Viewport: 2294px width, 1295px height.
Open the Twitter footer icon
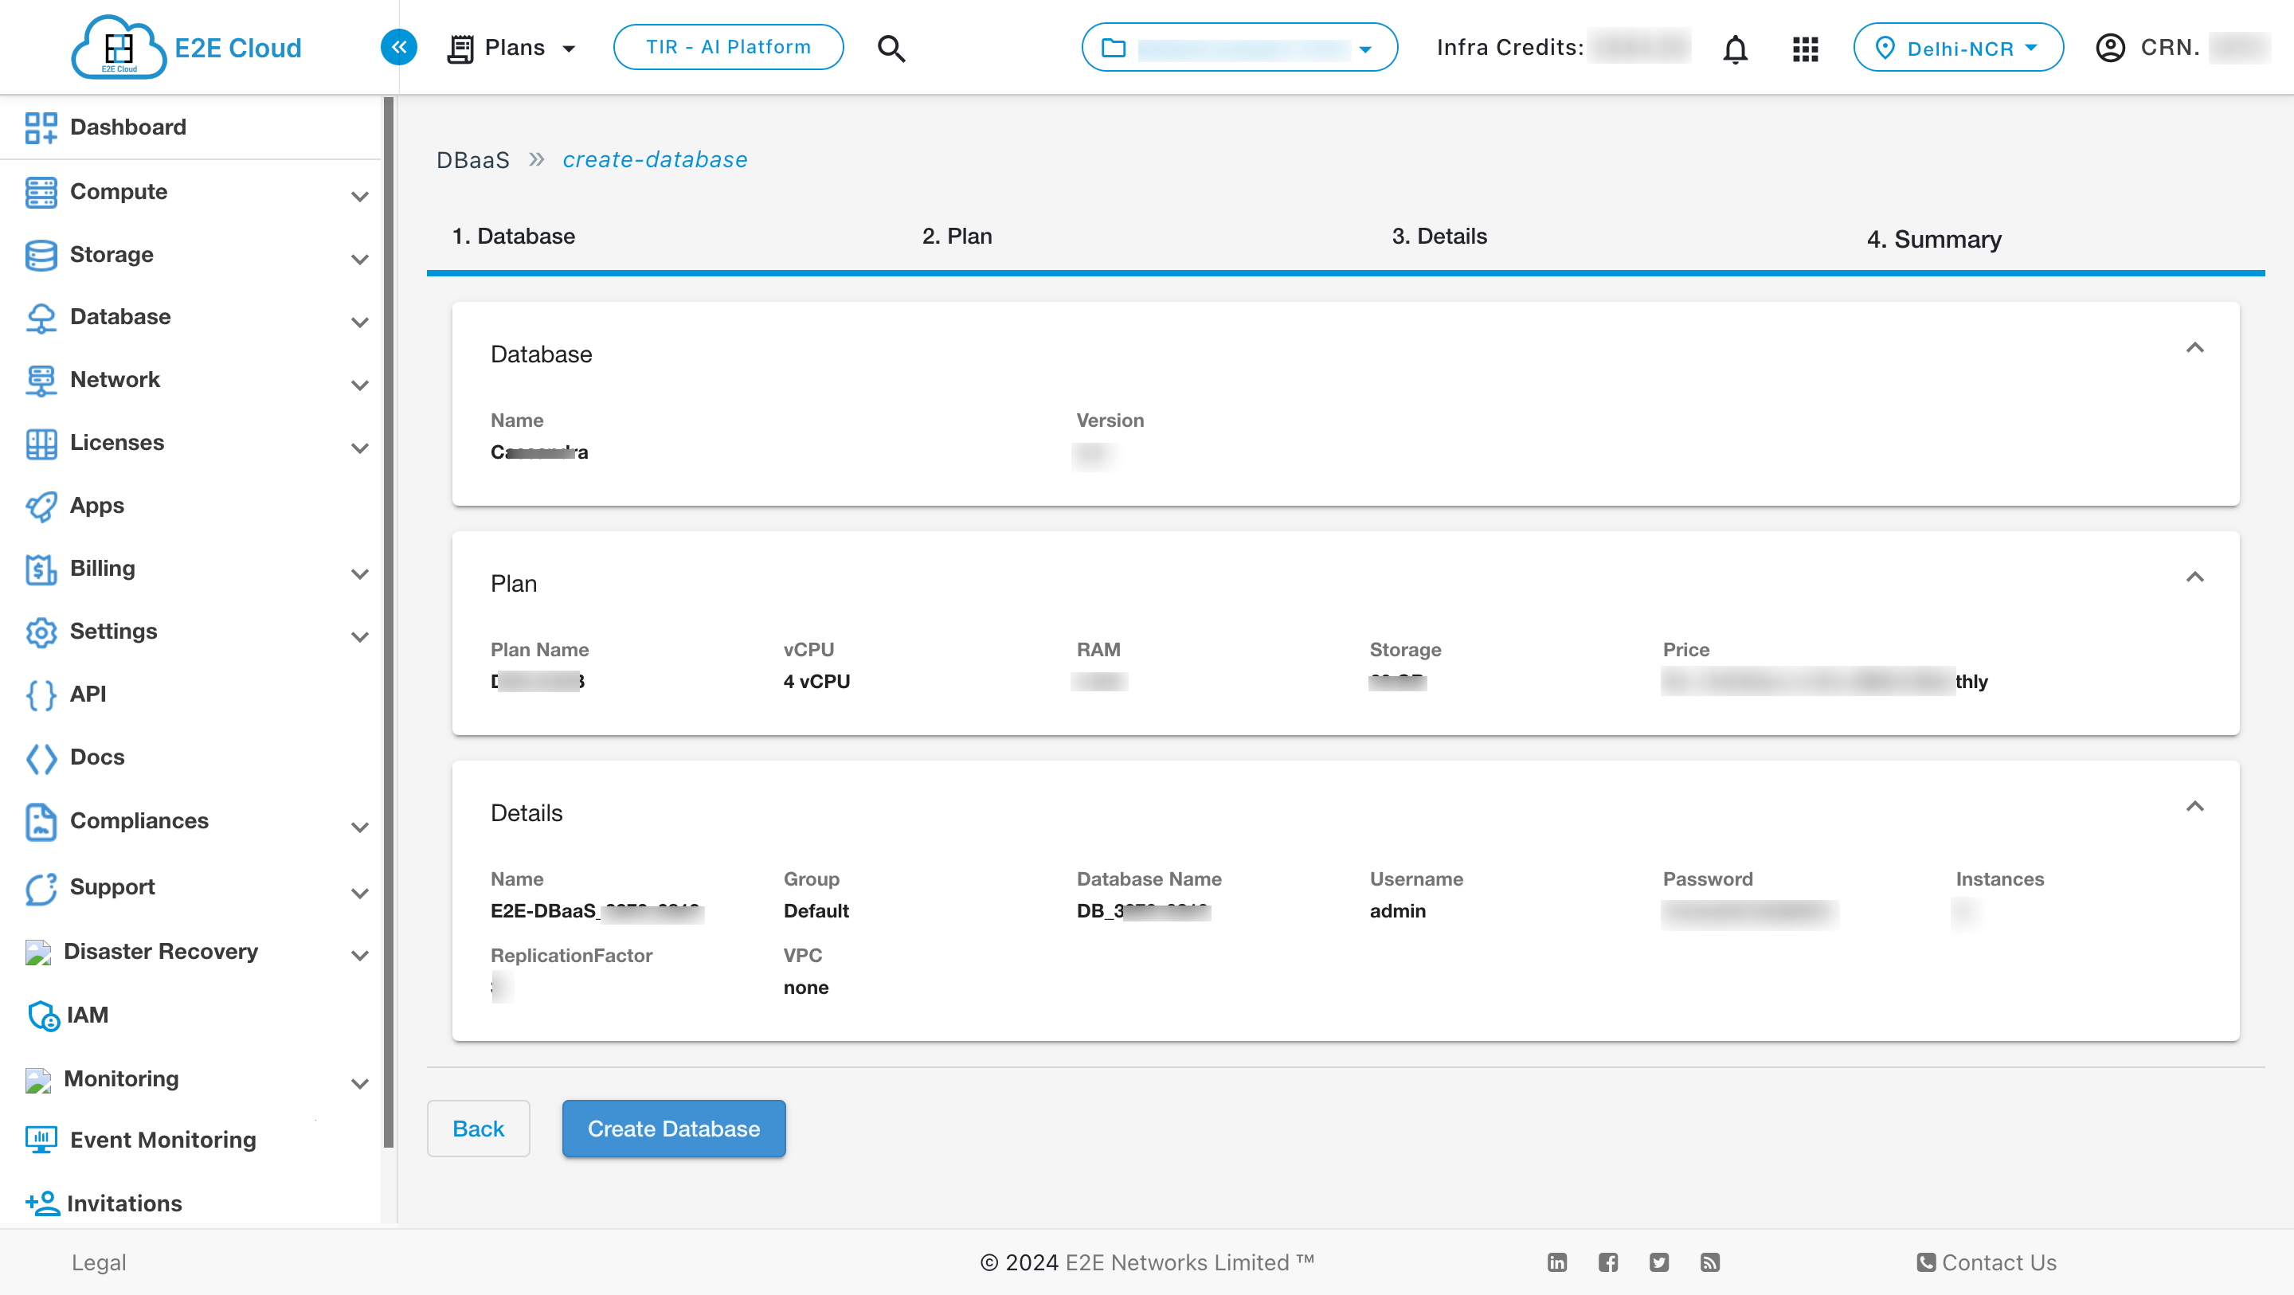coord(1658,1262)
